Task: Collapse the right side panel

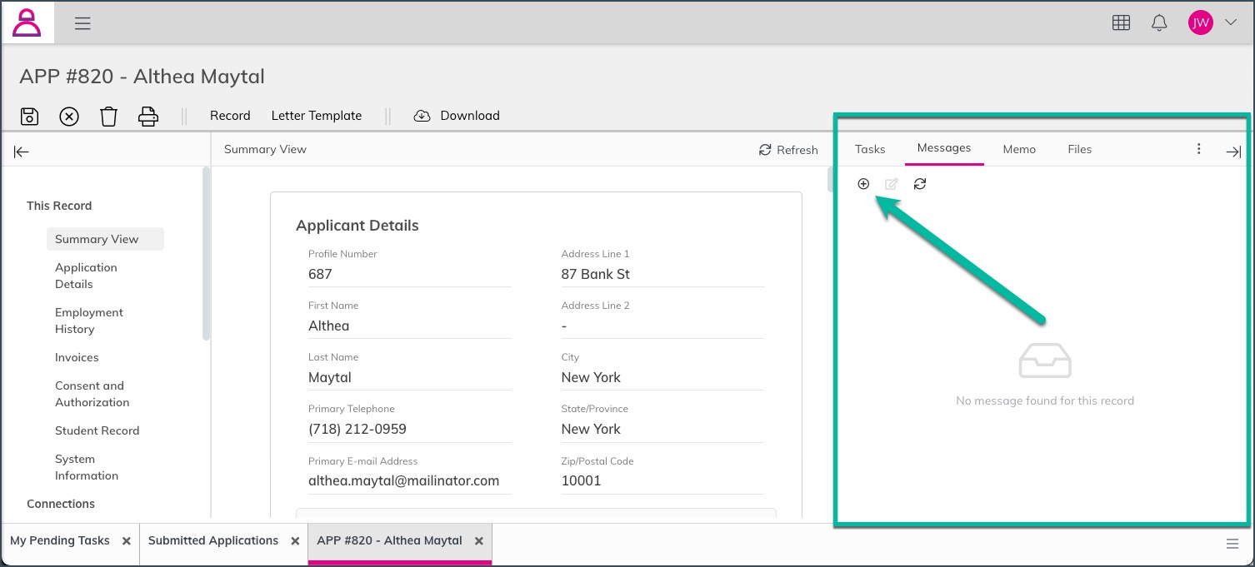Action: point(1233,152)
